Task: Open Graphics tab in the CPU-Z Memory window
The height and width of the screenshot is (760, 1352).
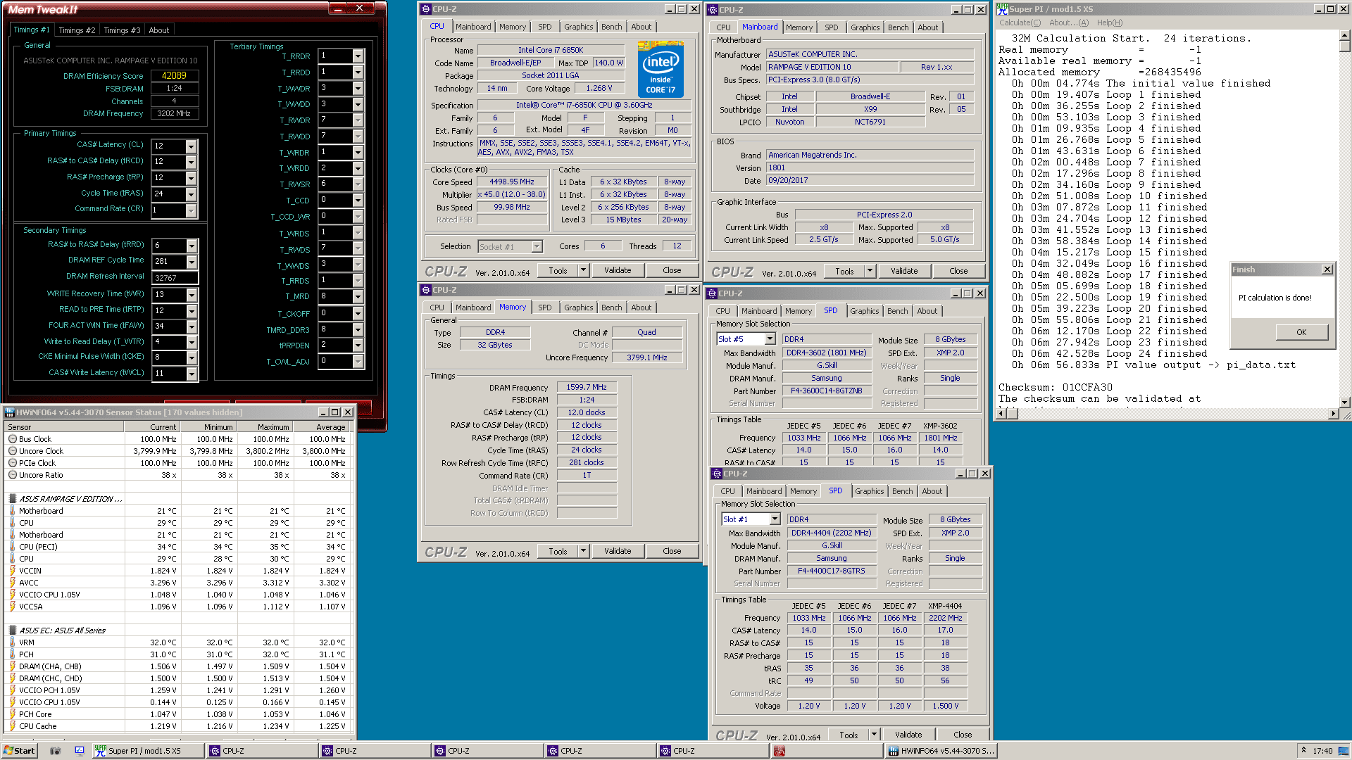Action: coord(578,308)
